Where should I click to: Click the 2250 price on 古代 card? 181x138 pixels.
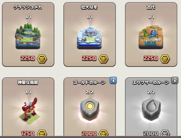point(151,58)
